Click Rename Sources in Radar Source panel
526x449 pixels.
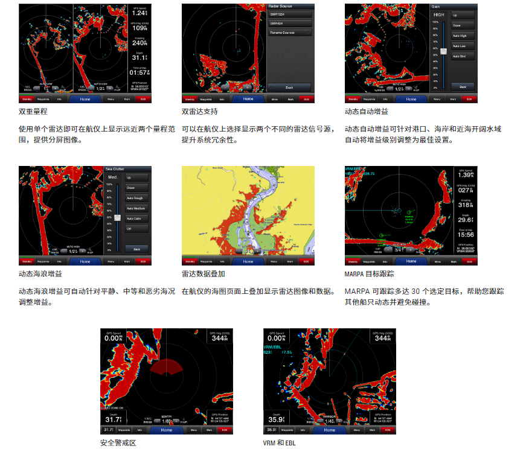[x=289, y=33]
